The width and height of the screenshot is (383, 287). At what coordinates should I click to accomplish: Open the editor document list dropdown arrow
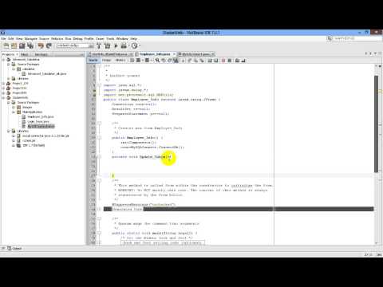(x=375, y=53)
